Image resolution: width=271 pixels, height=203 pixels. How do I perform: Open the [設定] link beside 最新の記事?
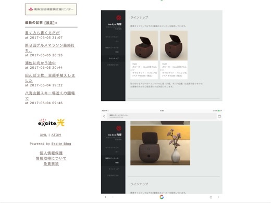click(x=50, y=23)
